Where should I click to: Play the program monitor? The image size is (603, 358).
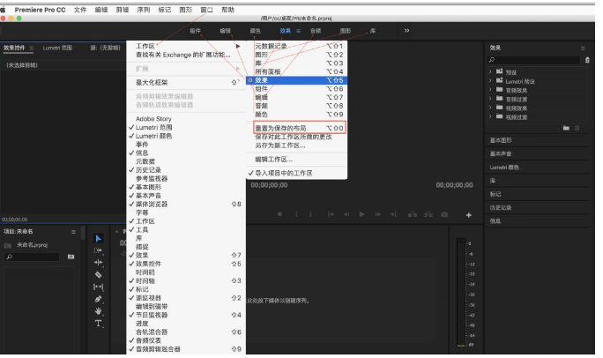click(361, 214)
